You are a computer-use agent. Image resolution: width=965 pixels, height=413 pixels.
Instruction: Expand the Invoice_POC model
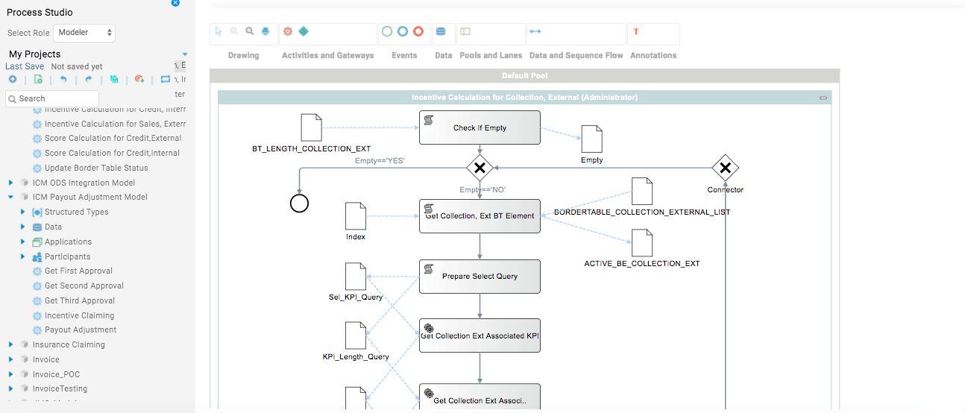(x=10, y=374)
